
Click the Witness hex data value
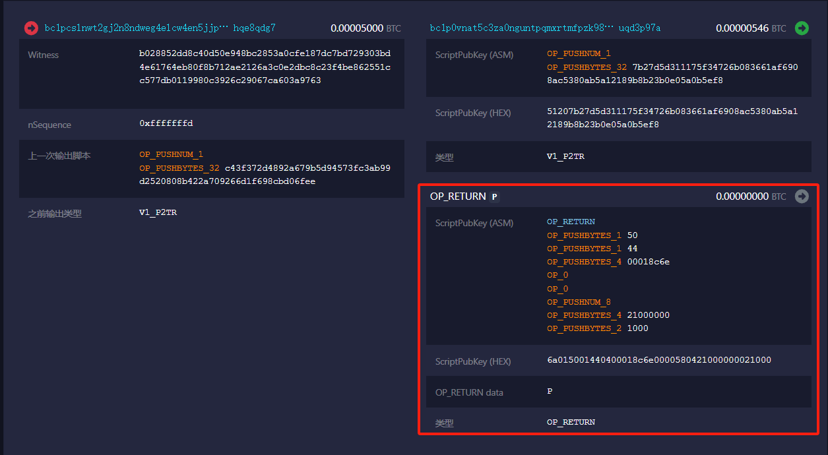coord(265,67)
